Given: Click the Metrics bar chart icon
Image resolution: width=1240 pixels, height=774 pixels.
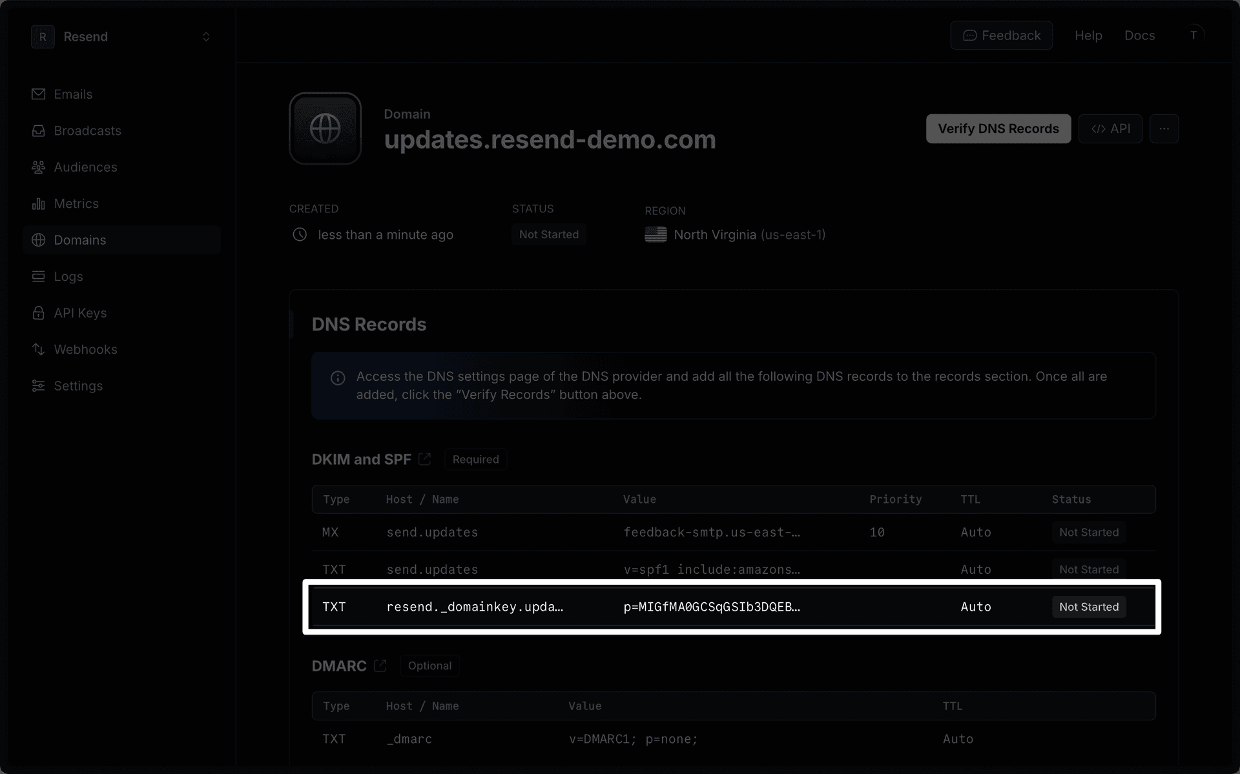Looking at the screenshot, I should tap(39, 204).
